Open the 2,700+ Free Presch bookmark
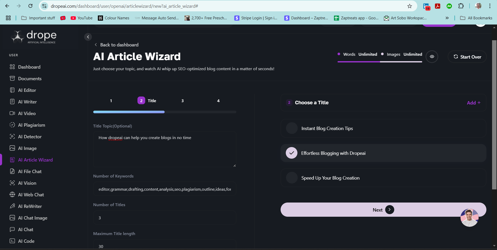This screenshot has height=250, width=497. [x=206, y=18]
